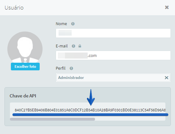Click the Perfil info icon
Image resolution: width=175 pixels, height=134 pixels.
click(x=71, y=68)
